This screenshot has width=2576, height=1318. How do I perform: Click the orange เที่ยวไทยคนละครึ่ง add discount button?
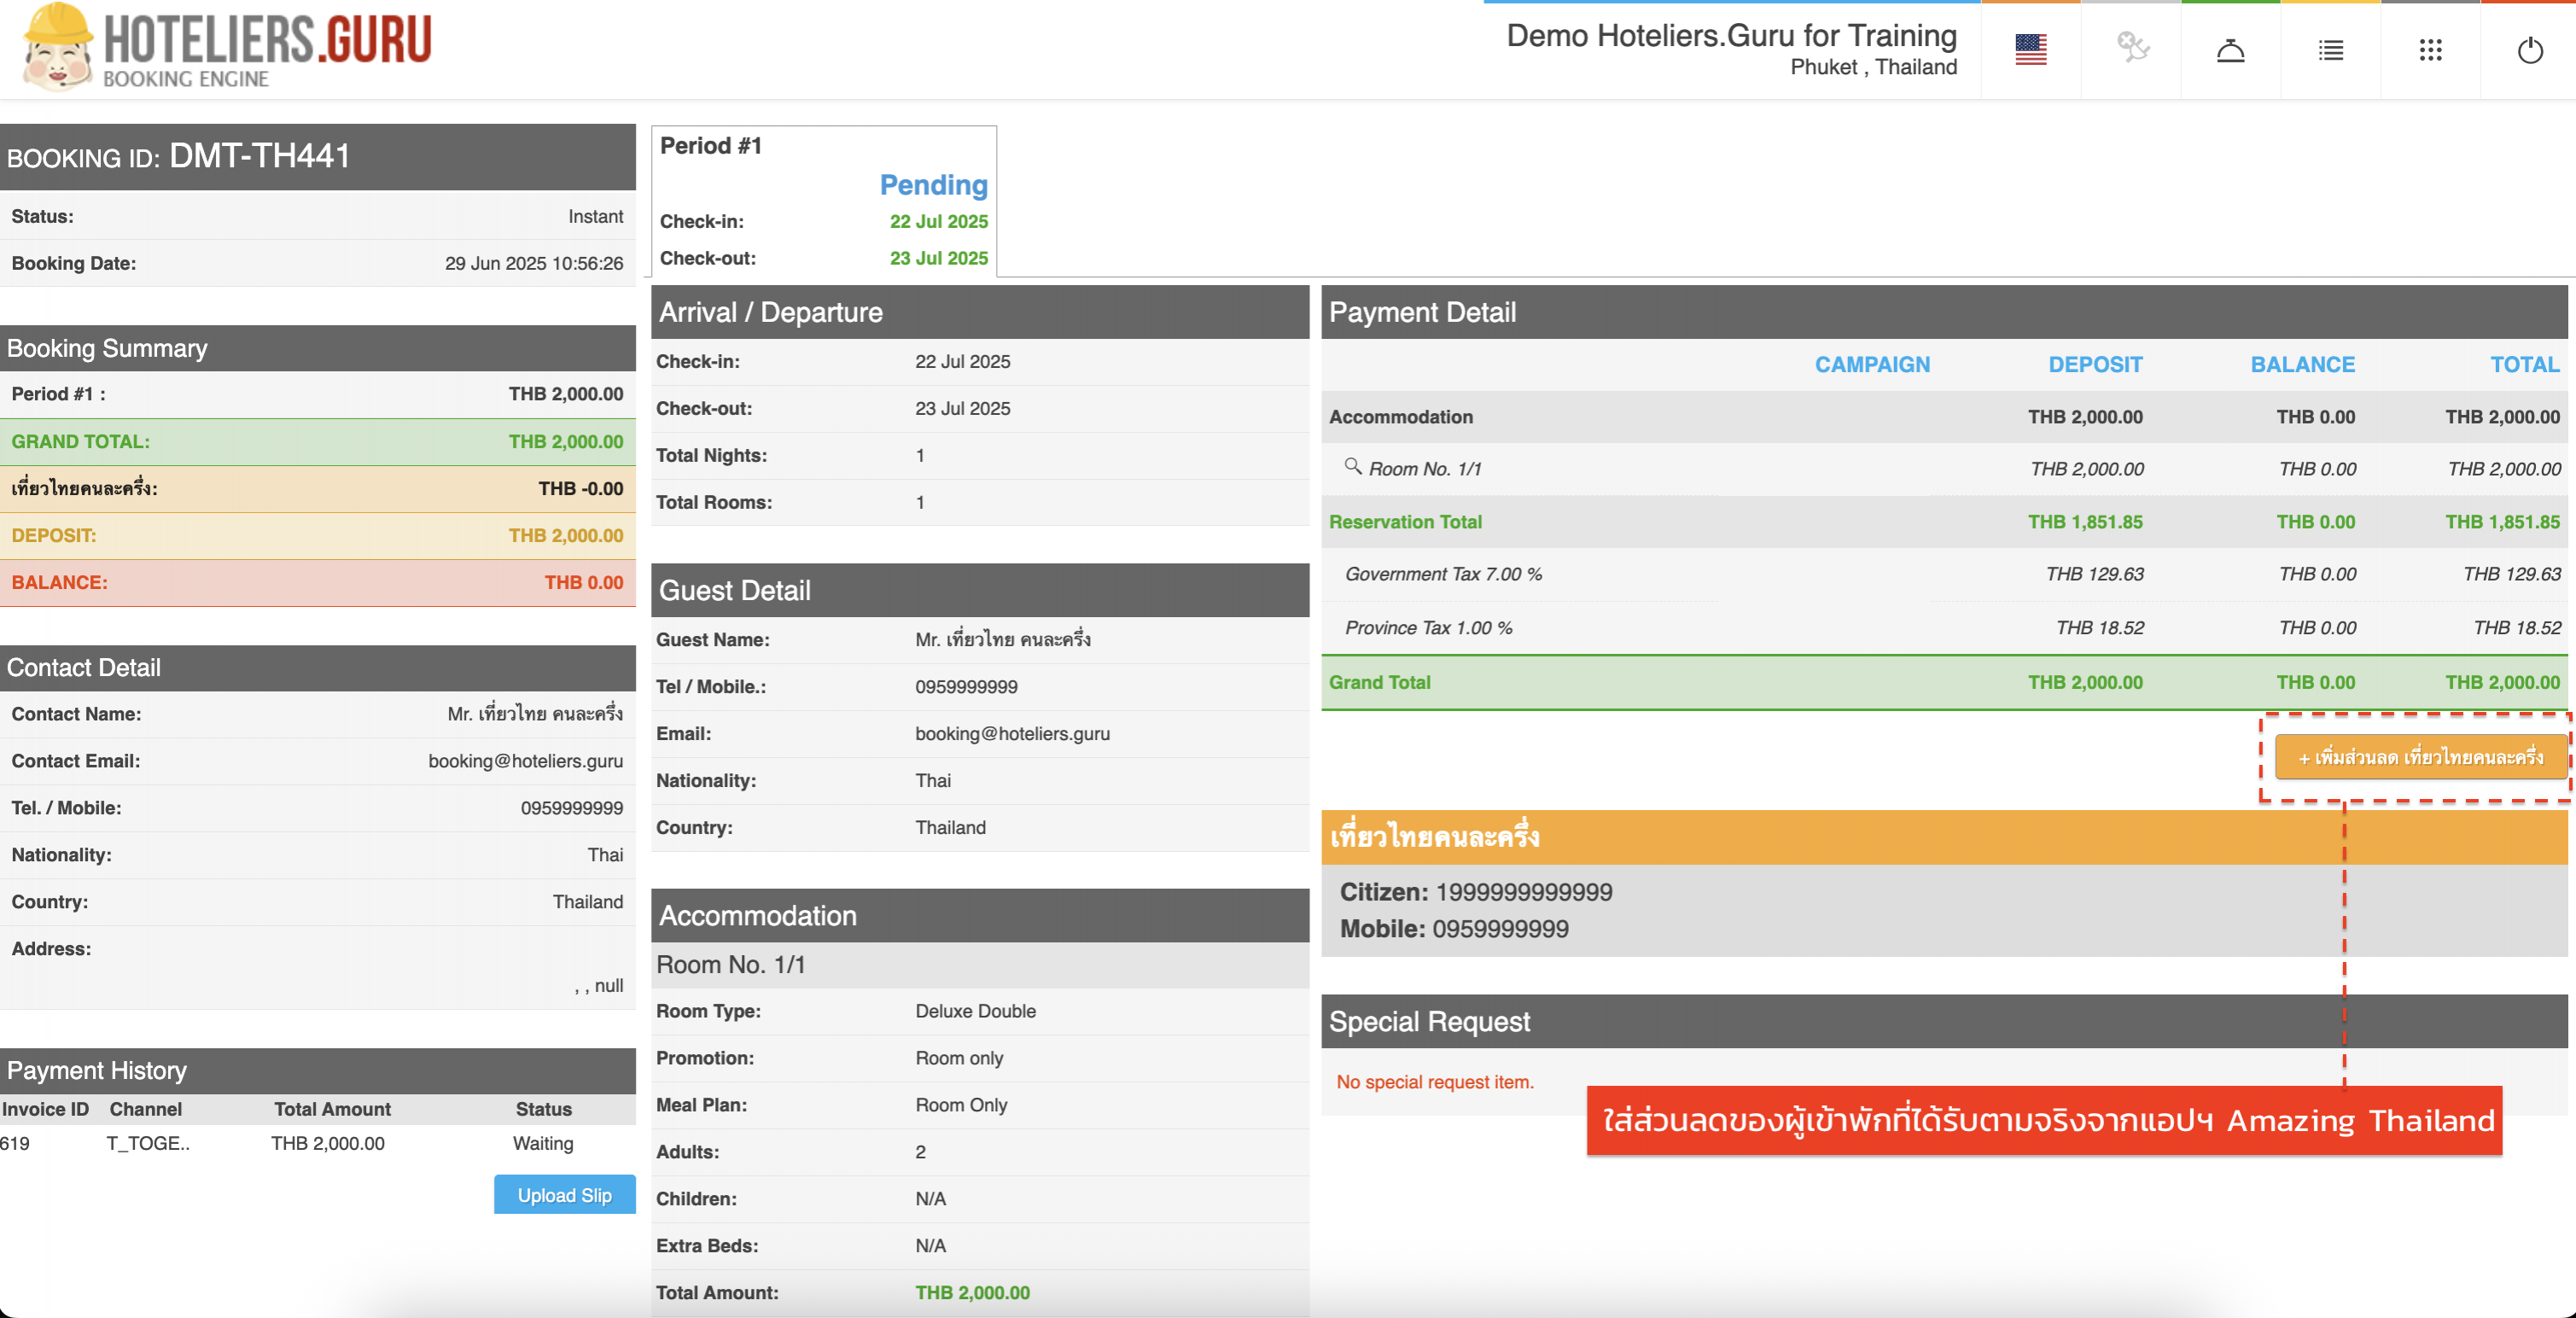coord(2419,757)
